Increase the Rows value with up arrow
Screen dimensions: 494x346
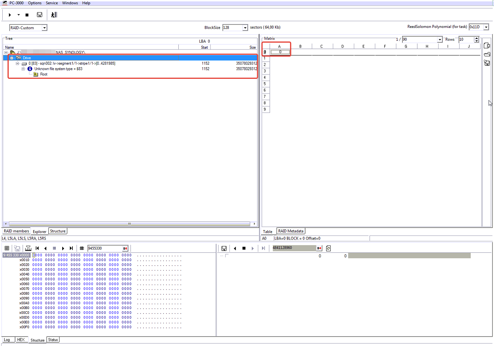click(x=477, y=38)
